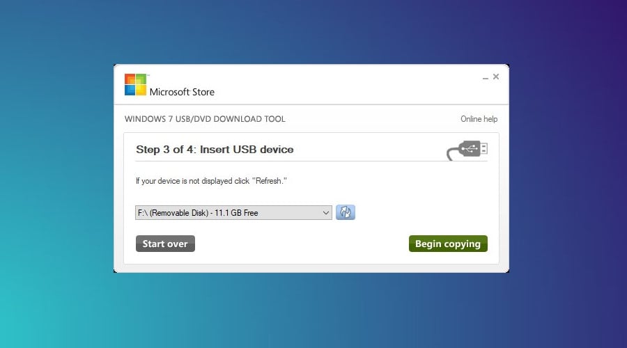The image size is (627, 348).
Task: Click the Start over button
Action: 165,244
